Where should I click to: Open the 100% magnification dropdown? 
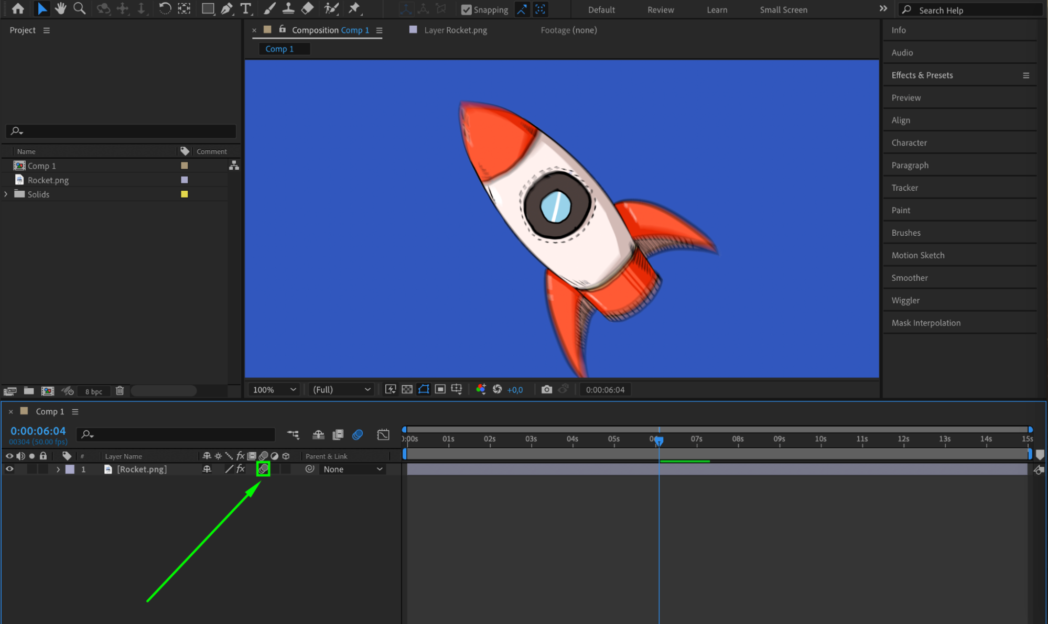click(274, 389)
